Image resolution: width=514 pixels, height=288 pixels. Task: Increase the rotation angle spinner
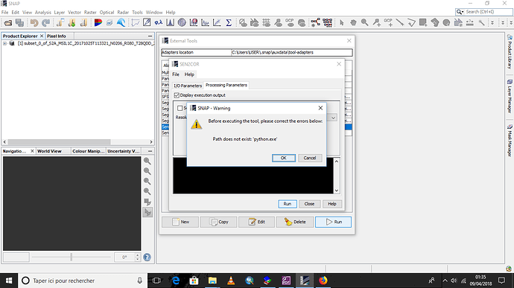click(138, 255)
